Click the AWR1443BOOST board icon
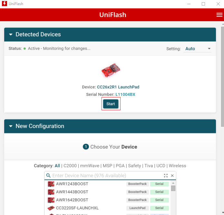Viewport: 224px width, 215px height. (x=51, y=192)
